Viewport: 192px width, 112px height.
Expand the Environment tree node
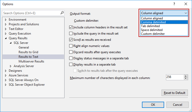click(x=6, y=20)
